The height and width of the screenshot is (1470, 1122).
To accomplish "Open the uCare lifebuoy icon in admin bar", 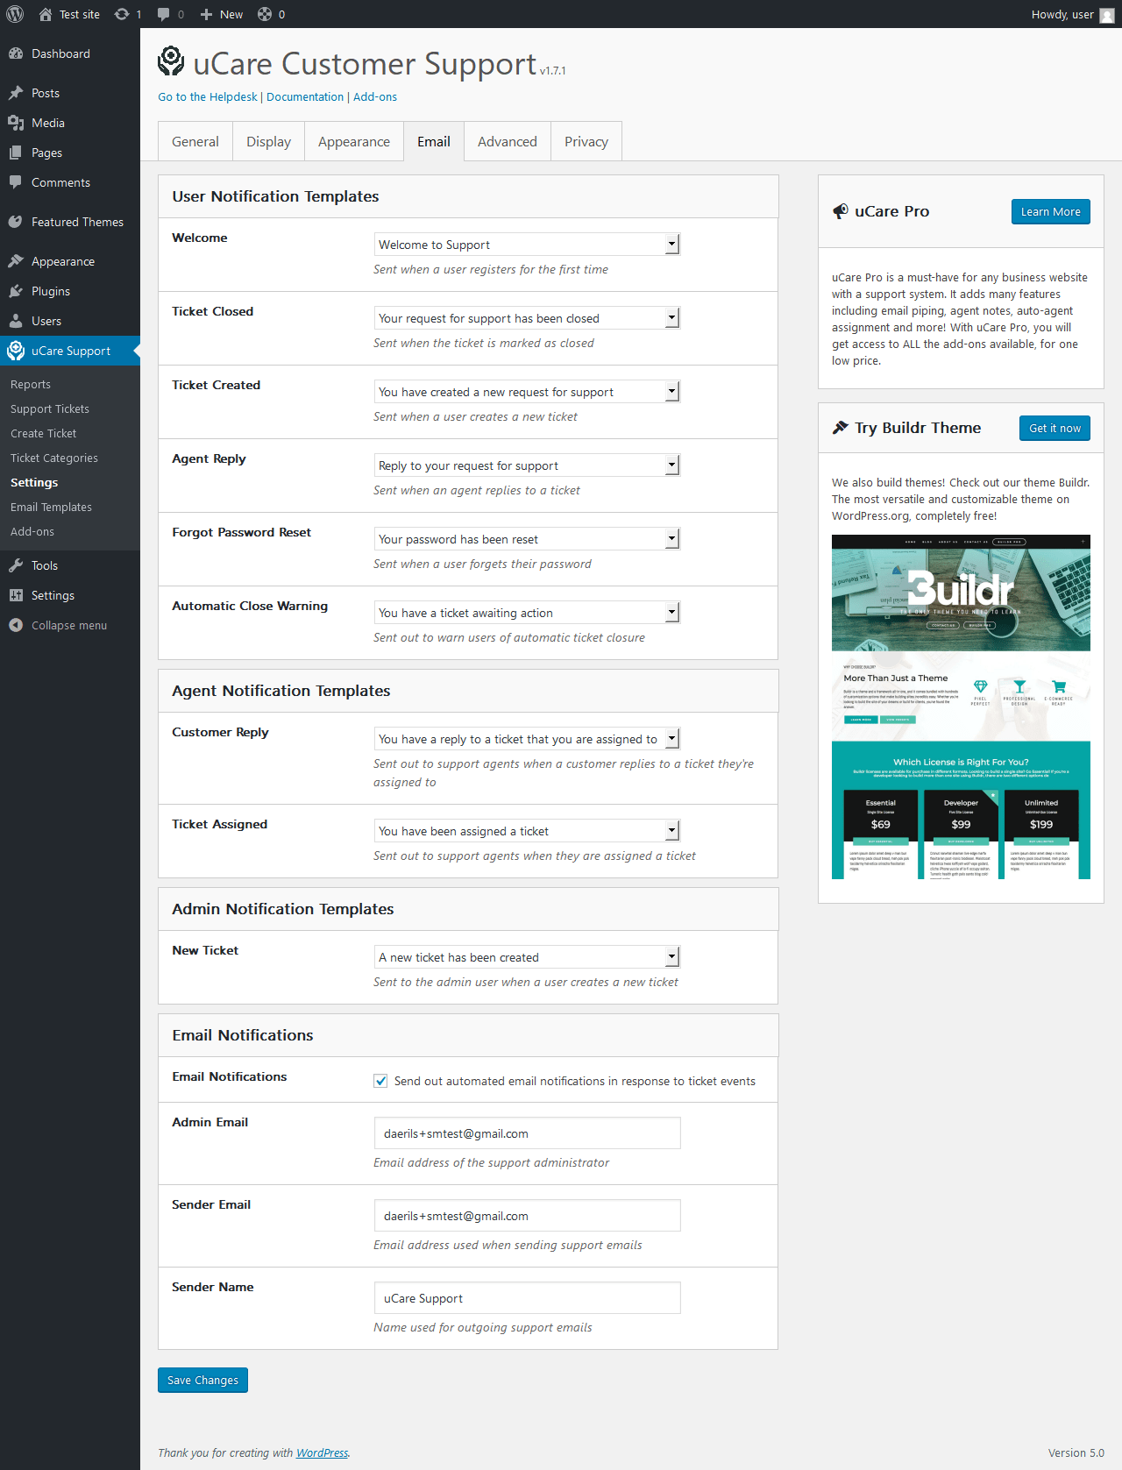I will (x=264, y=14).
